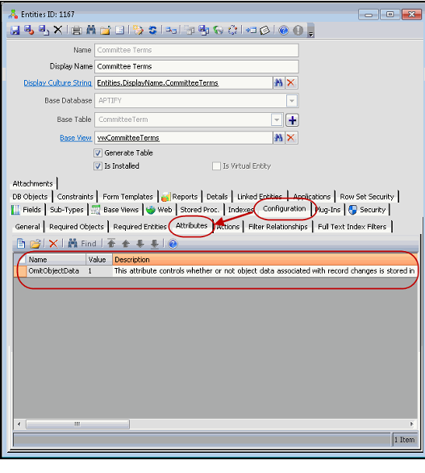
Task: Open the Row Set Security tab
Action: [367, 197]
